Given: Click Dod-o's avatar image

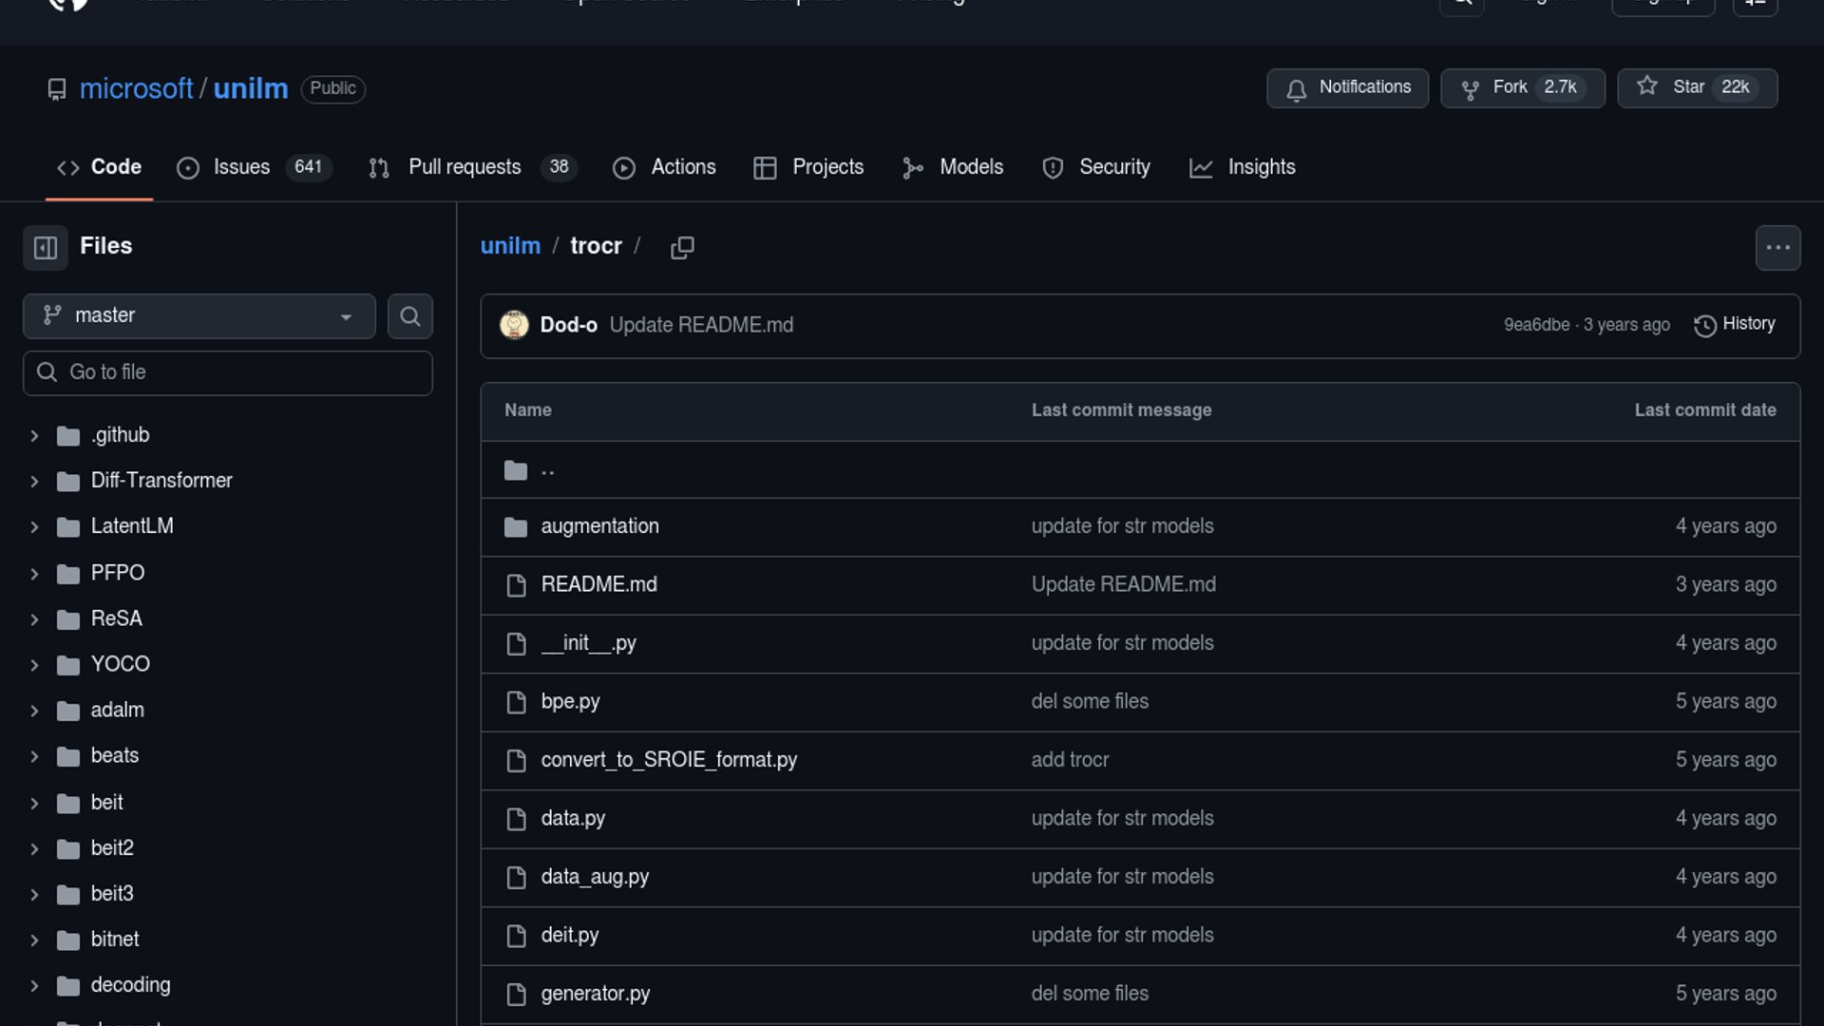Looking at the screenshot, I should [514, 325].
